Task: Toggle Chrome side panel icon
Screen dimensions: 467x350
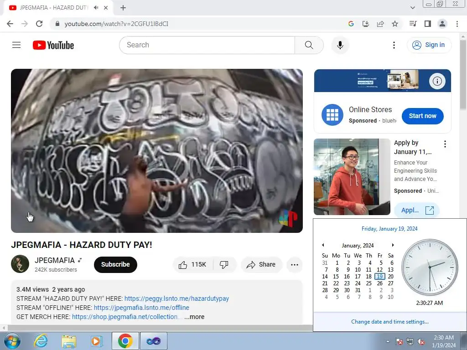Action: pos(428,24)
